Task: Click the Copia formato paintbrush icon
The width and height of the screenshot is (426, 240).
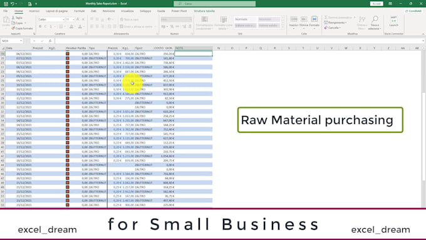Action: click(13, 28)
